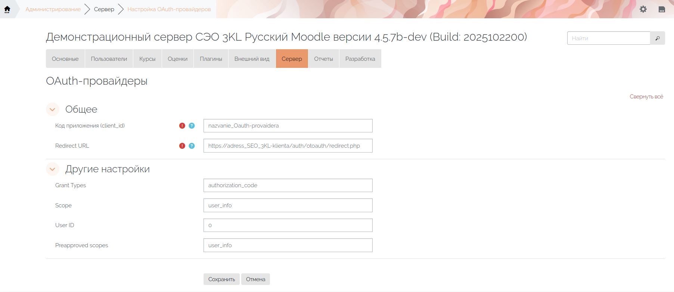Click help icon for Redirect URL
674x292 pixels.
(192, 146)
